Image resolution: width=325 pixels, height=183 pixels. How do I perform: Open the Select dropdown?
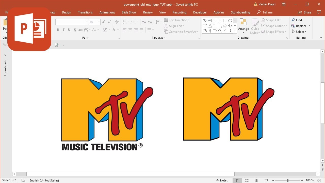[x=299, y=32]
